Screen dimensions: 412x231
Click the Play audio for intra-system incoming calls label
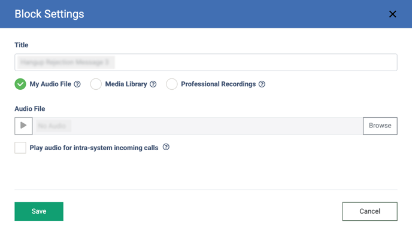coord(94,148)
